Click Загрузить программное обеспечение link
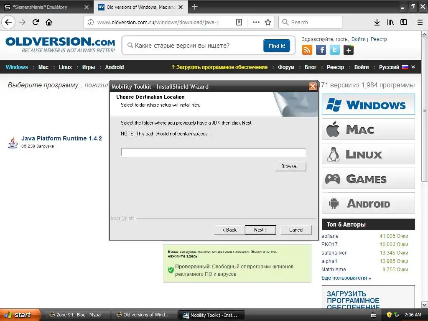The image size is (428, 321). [x=219, y=67]
